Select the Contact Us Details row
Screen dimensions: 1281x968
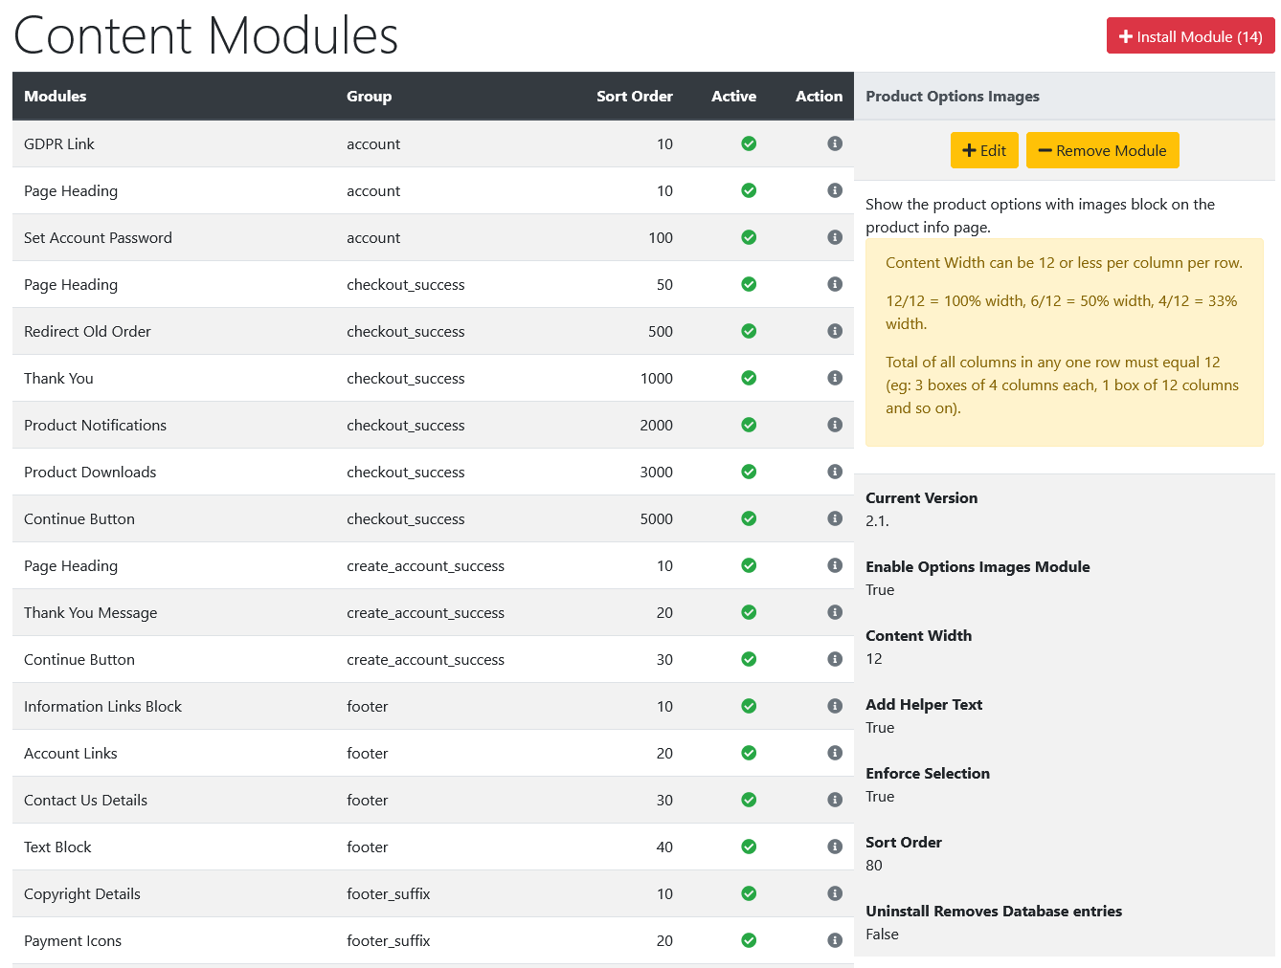(x=433, y=800)
